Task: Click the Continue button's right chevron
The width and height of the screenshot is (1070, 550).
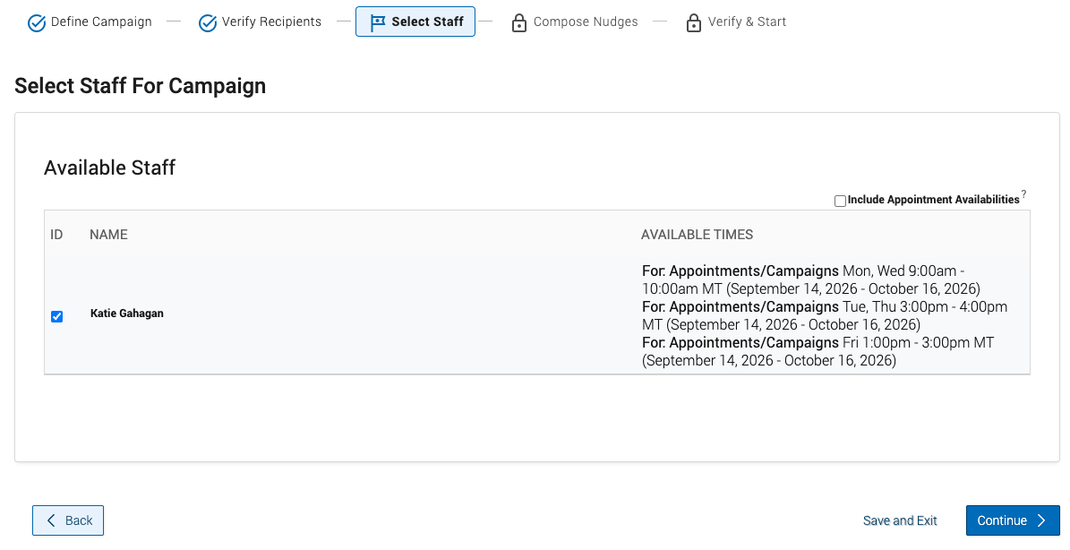Action: [x=1041, y=520]
